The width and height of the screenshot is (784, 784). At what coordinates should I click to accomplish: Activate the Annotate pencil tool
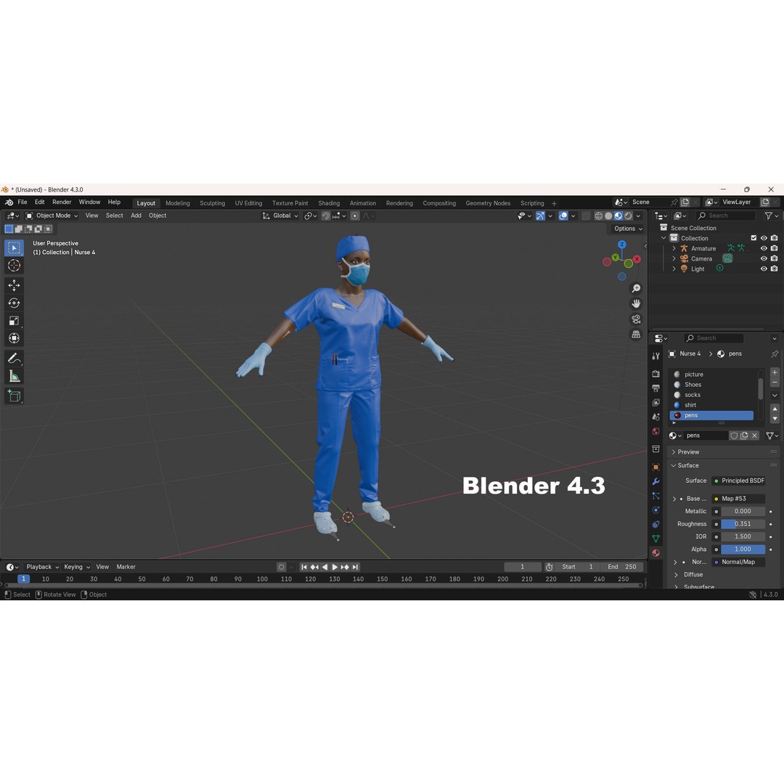(14, 359)
